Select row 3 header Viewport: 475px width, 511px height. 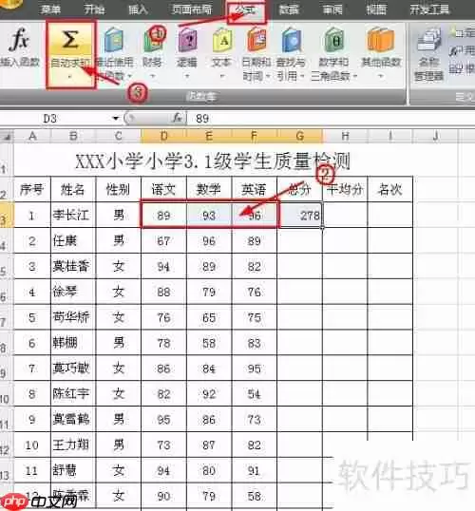tap(7, 215)
